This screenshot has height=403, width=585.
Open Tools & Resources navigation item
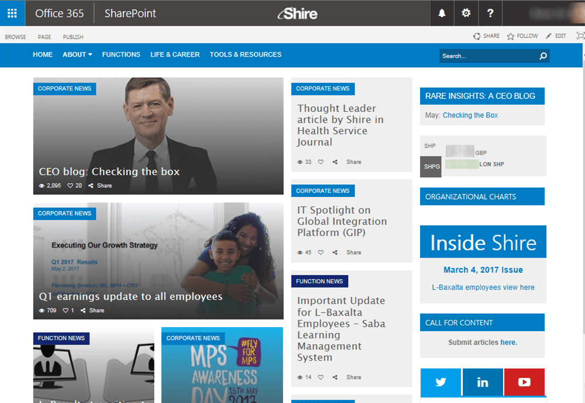pyautogui.click(x=246, y=54)
